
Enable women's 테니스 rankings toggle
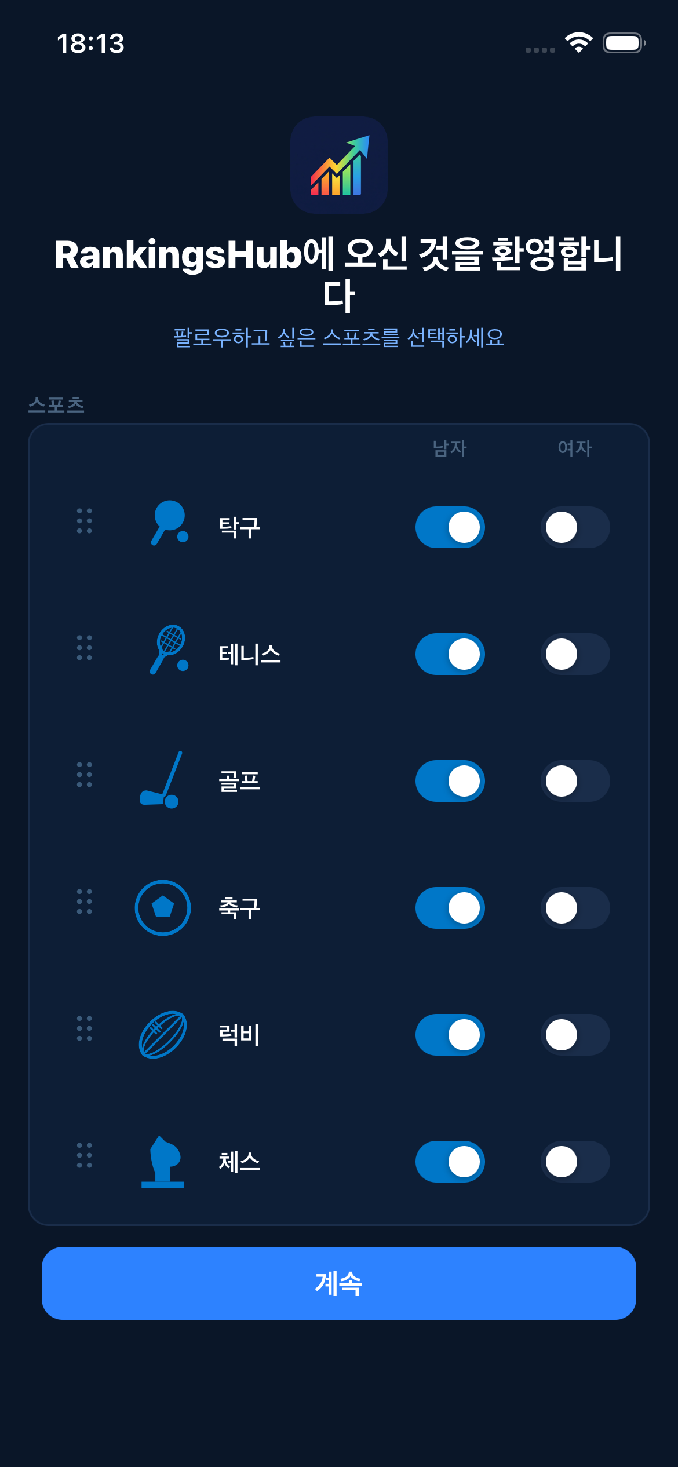coord(575,654)
